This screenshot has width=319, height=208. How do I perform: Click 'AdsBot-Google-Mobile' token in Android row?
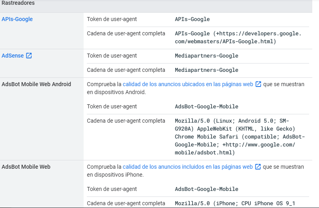point(206,106)
